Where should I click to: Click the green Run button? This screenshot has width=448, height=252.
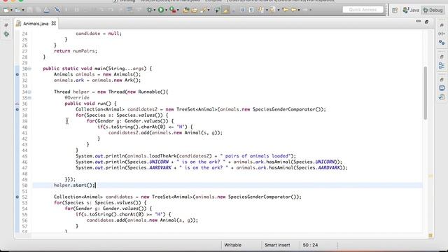(161, 10)
